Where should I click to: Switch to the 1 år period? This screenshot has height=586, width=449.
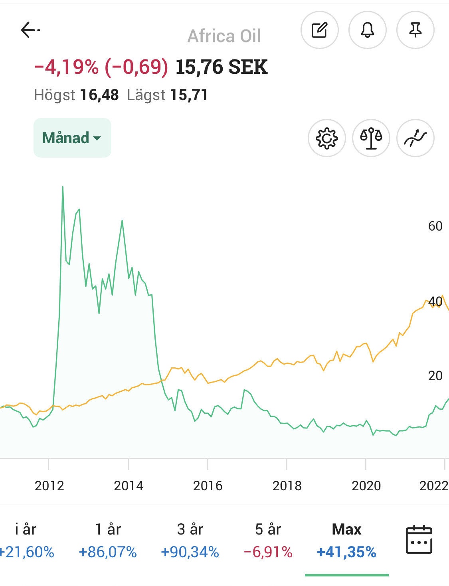(108, 541)
